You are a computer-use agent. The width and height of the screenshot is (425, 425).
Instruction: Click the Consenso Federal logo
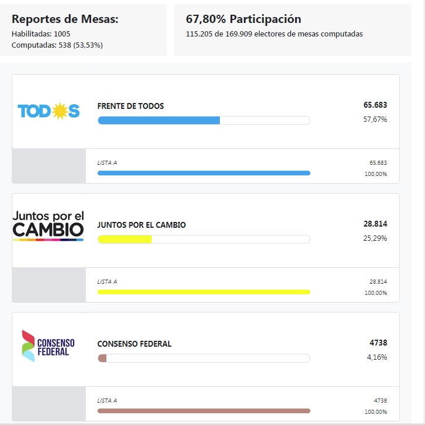(x=48, y=345)
